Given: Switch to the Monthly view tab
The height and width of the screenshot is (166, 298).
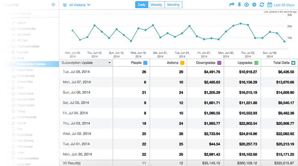Looking at the screenshot, I should [x=173, y=5].
